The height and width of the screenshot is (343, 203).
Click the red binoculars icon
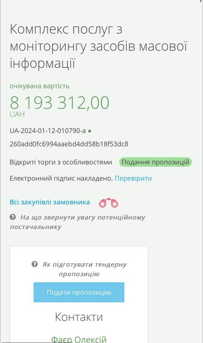pos(108,203)
